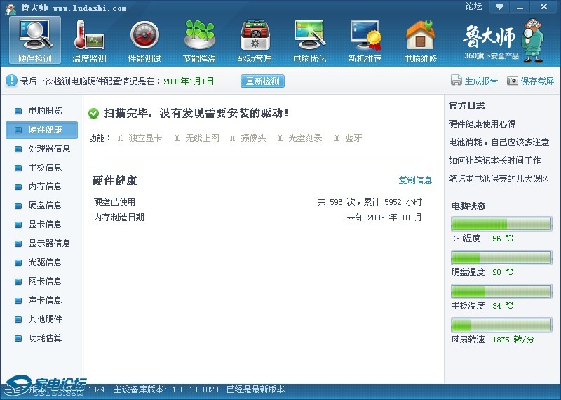Screen dimensions: 561x400
Task: Click the CPU温度 temperature progress bar
Action: (x=501, y=224)
